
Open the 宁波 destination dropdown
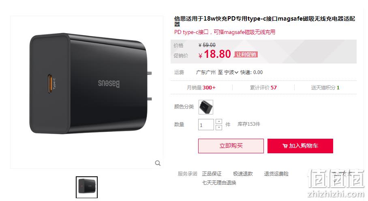[x=231, y=72]
